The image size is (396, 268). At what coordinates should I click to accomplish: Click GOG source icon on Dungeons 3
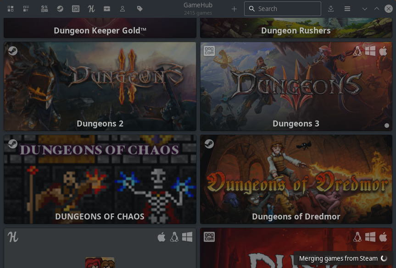[209, 51]
